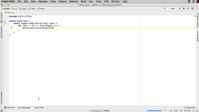Open Ant Build sidebar tab
The height and width of the screenshot is (112, 199).
pos(198,36)
